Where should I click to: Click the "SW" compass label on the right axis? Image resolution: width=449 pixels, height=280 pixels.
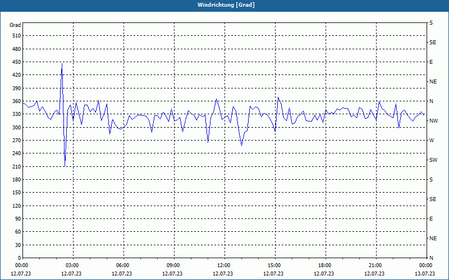pos(433,160)
